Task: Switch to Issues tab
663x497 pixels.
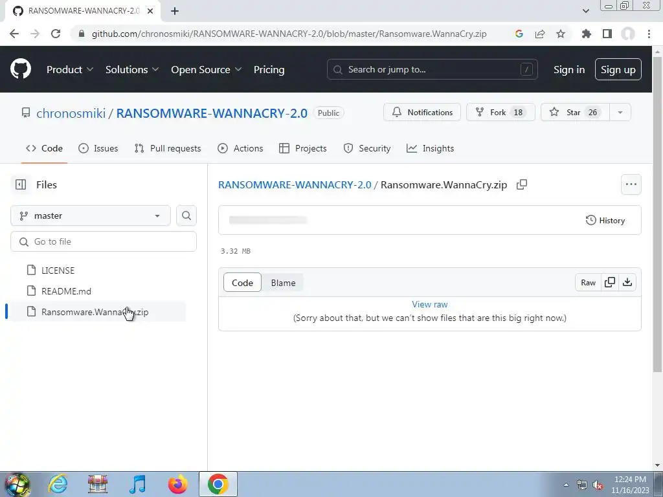Action: click(98, 148)
